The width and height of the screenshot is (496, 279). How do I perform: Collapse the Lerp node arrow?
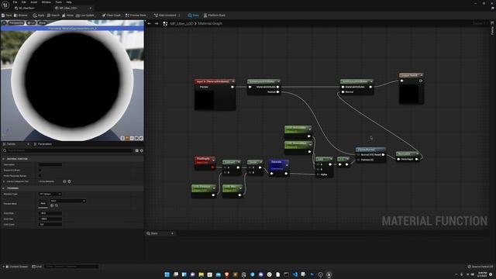(331, 159)
